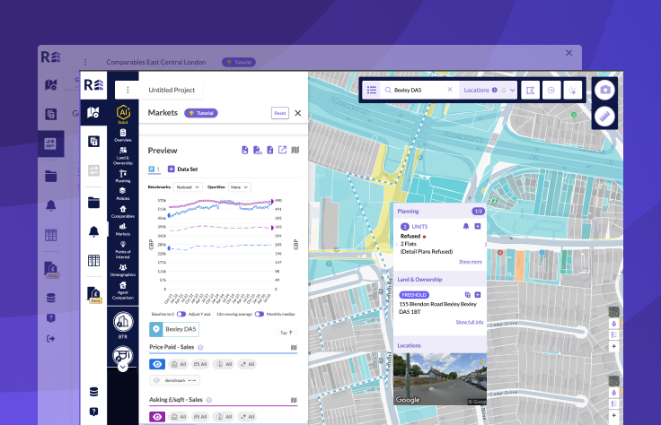The width and height of the screenshot is (661, 425).
Task: Open the Comparables section
Action: [x=123, y=212]
